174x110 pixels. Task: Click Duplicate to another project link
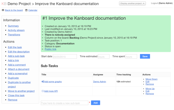[x=19, y=84]
